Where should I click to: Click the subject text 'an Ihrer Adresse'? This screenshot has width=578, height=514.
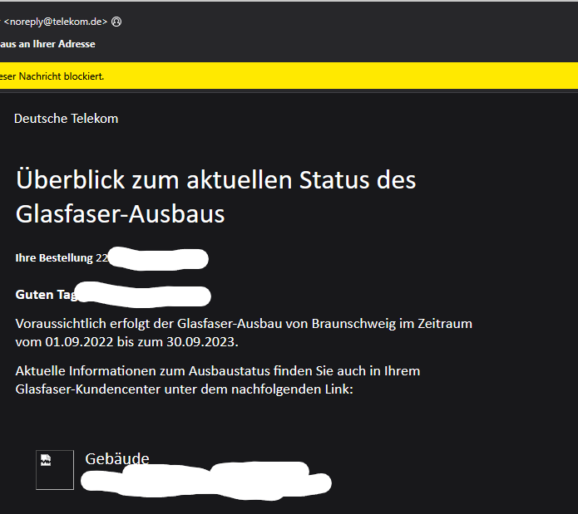coord(57,44)
